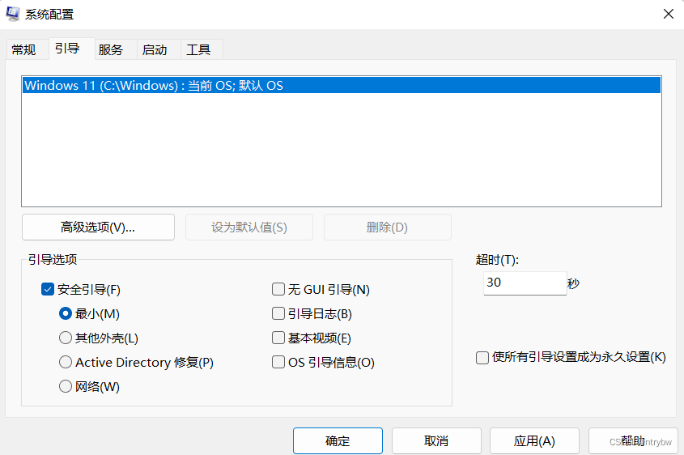Close the 系统配置 window
Image resolution: width=684 pixels, height=455 pixels.
click(669, 14)
